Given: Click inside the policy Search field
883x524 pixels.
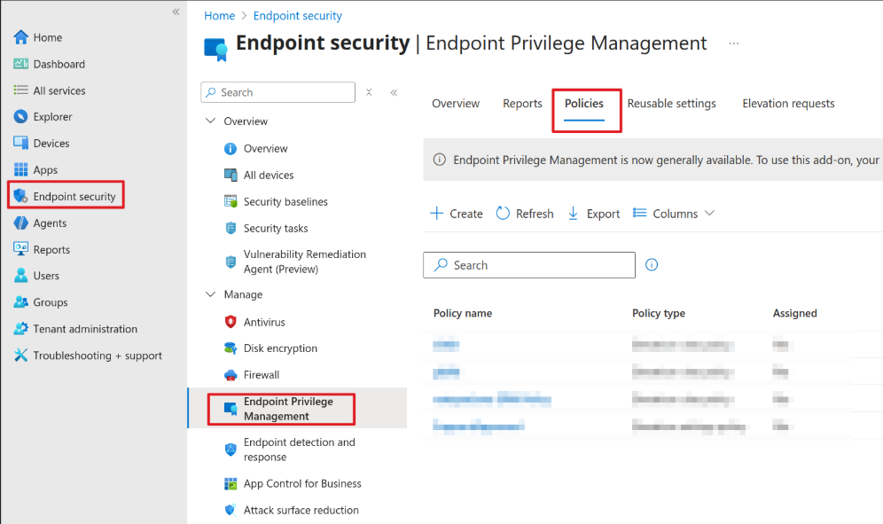Looking at the screenshot, I should [x=528, y=264].
